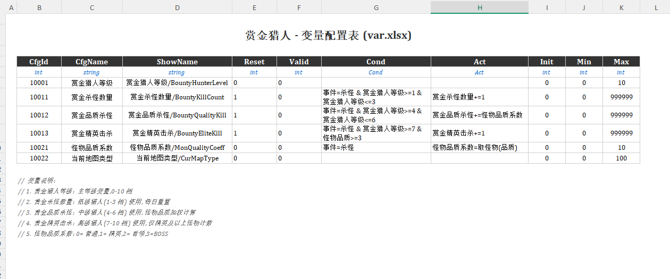Select the int type cell under Max
This screenshot has width=670, height=279.
point(621,72)
